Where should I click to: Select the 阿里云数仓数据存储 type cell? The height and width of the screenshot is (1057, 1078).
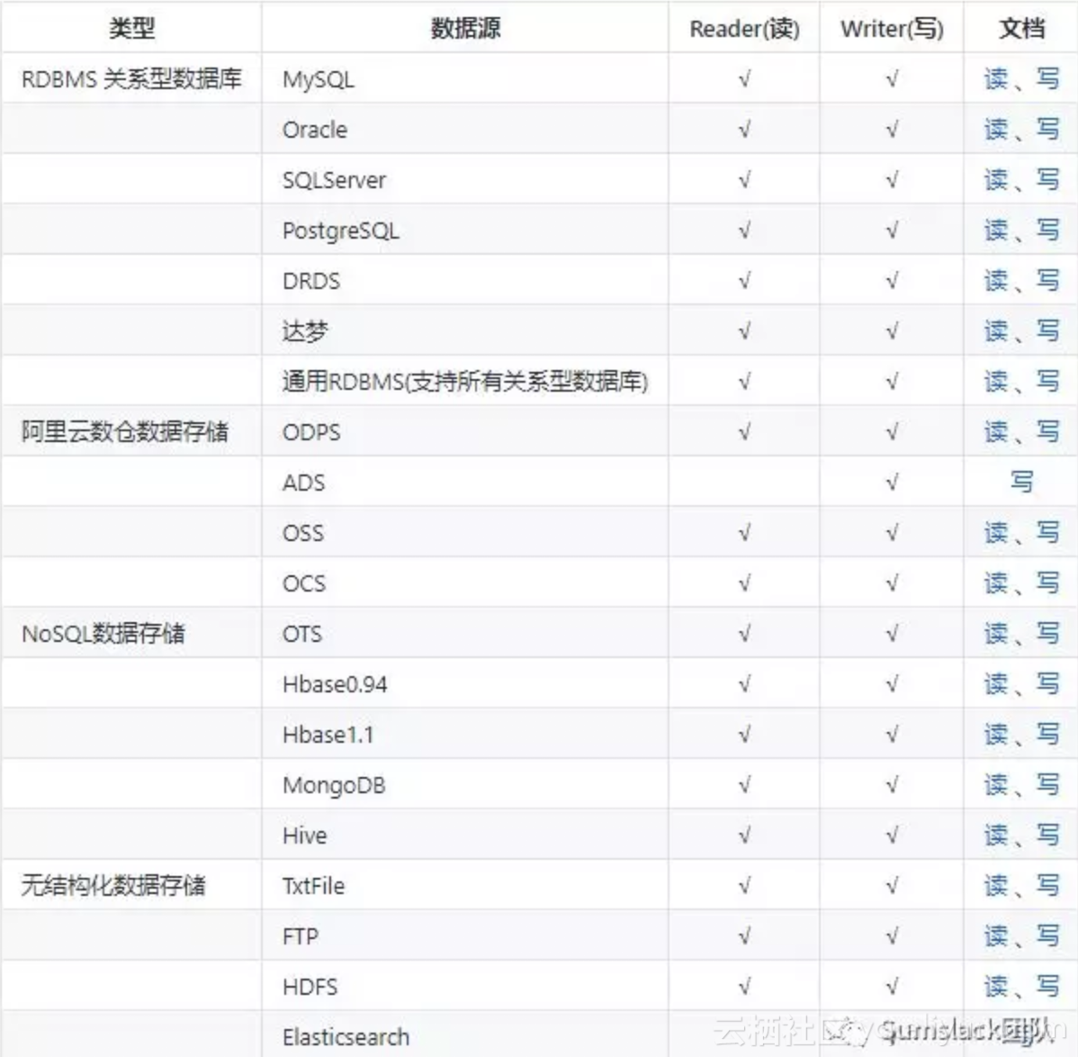131,432
